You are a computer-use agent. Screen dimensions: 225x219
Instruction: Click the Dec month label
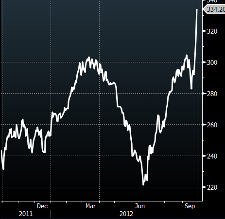(x=42, y=206)
